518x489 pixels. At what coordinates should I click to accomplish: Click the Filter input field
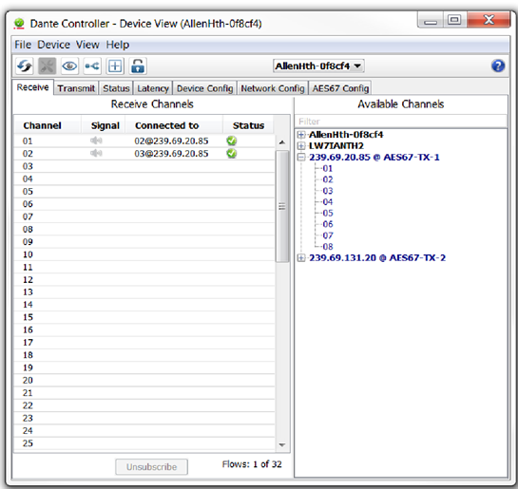coord(401,122)
